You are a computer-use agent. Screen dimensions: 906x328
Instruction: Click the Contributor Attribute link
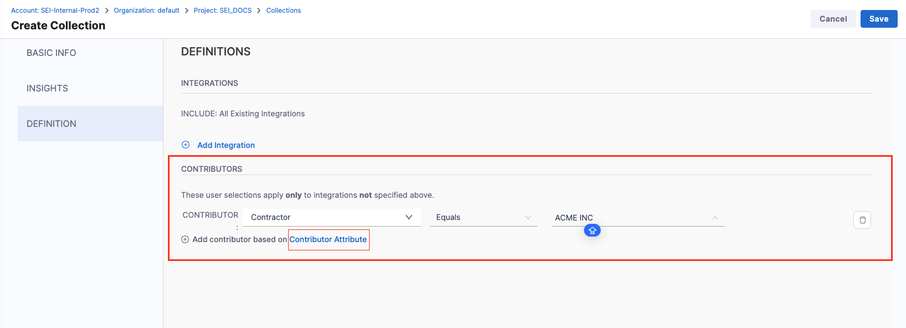tap(328, 239)
